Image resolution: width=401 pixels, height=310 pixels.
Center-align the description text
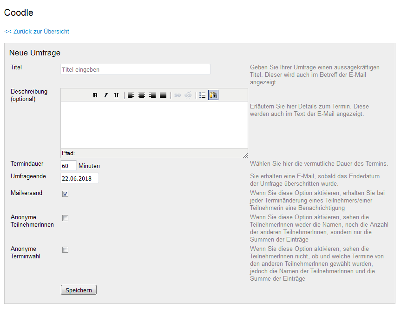142,95
